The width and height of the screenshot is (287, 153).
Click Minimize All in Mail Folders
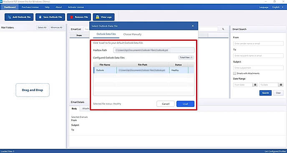pyautogui.click(x=57, y=27)
